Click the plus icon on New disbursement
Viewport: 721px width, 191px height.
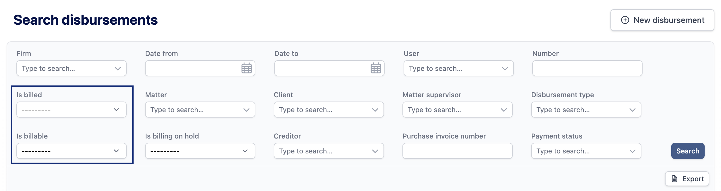pyautogui.click(x=625, y=20)
